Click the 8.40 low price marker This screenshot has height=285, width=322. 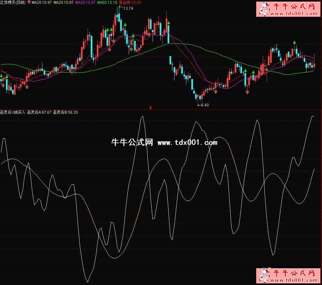[204, 105]
